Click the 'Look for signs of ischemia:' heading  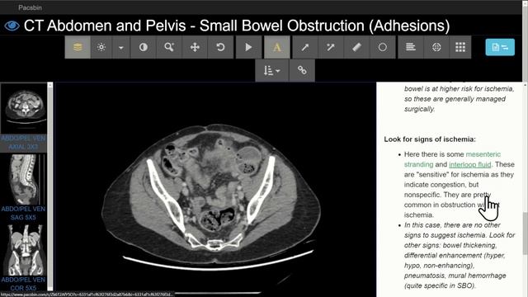pyautogui.click(x=430, y=139)
